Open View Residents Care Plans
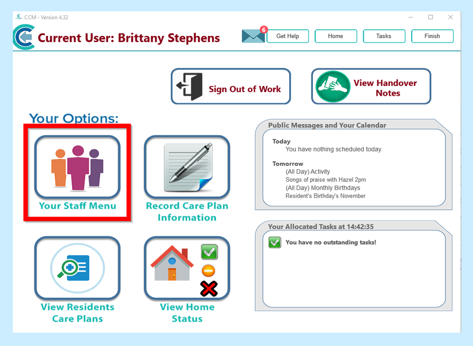473x346 pixels. coord(77,268)
